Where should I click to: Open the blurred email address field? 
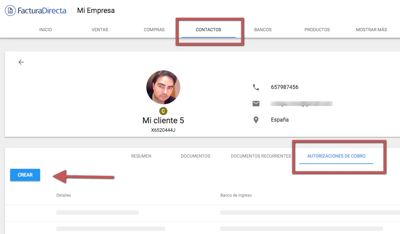click(x=302, y=103)
